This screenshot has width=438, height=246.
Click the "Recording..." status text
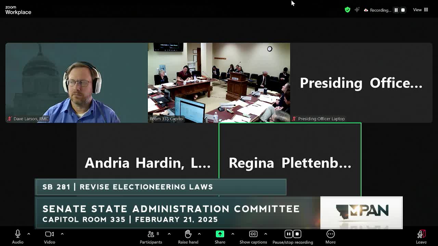[381, 10]
